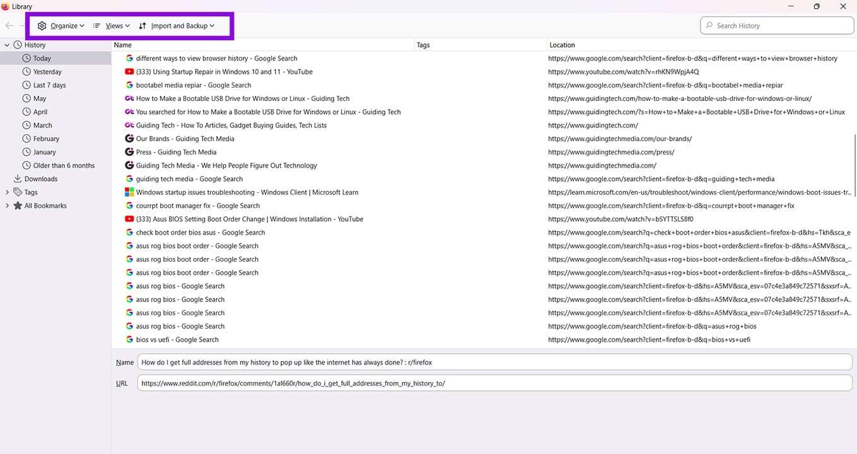Click the Name text field
The width and height of the screenshot is (857, 454).
(494, 363)
